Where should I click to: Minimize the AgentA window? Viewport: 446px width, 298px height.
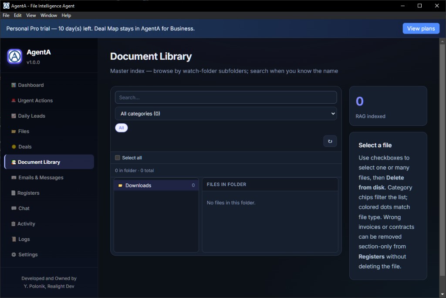coord(402,6)
